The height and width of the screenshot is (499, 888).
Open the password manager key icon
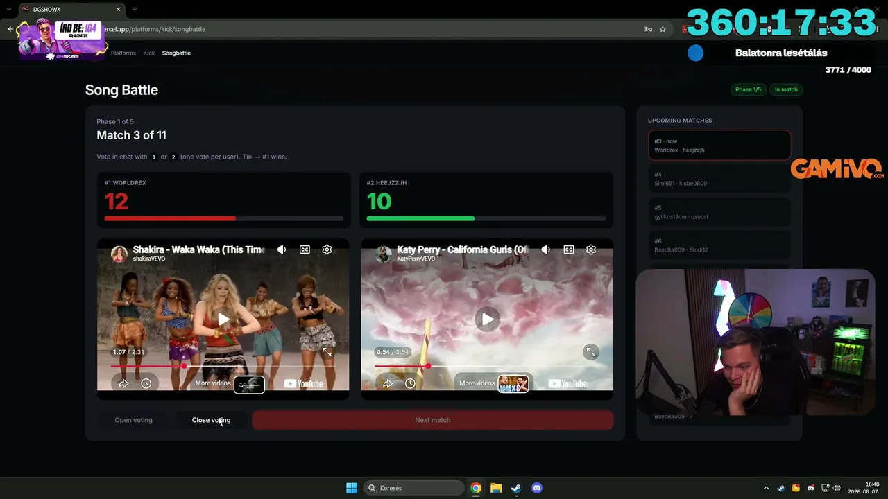[x=647, y=29]
